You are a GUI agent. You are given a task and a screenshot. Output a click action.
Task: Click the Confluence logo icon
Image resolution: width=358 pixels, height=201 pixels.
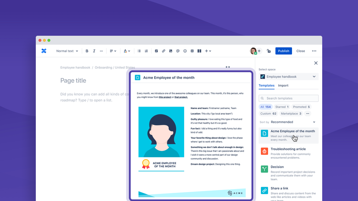(x=44, y=51)
